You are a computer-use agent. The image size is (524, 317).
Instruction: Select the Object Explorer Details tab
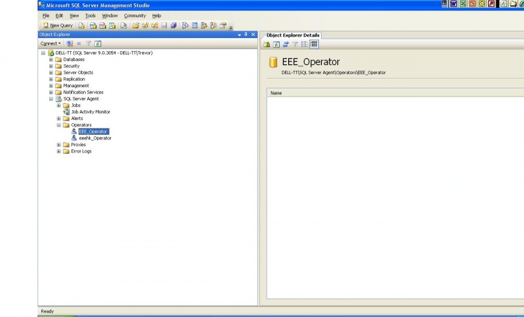293,35
